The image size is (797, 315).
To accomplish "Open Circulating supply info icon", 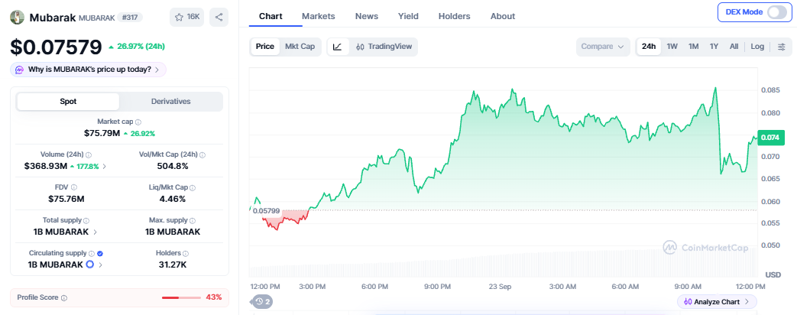I will click(92, 253).
